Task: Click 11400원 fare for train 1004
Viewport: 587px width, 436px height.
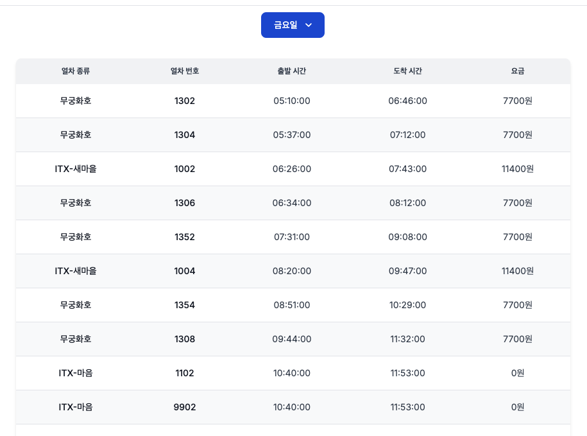Action: 518,271
